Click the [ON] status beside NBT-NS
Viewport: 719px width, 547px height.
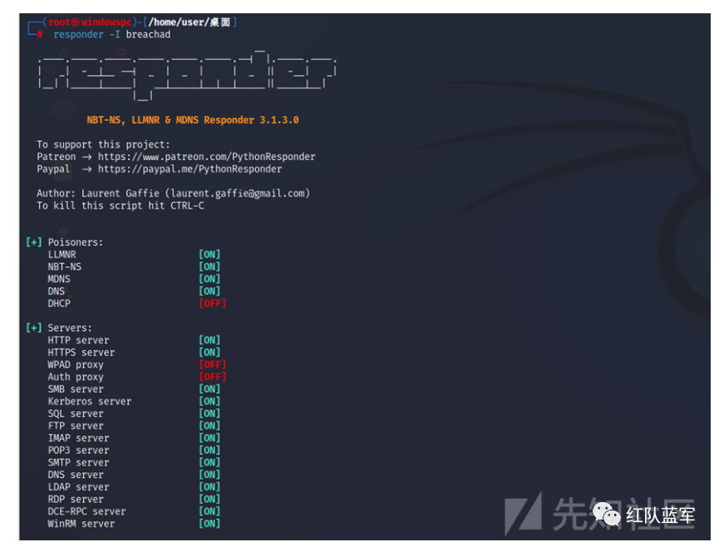pos(209,267)
